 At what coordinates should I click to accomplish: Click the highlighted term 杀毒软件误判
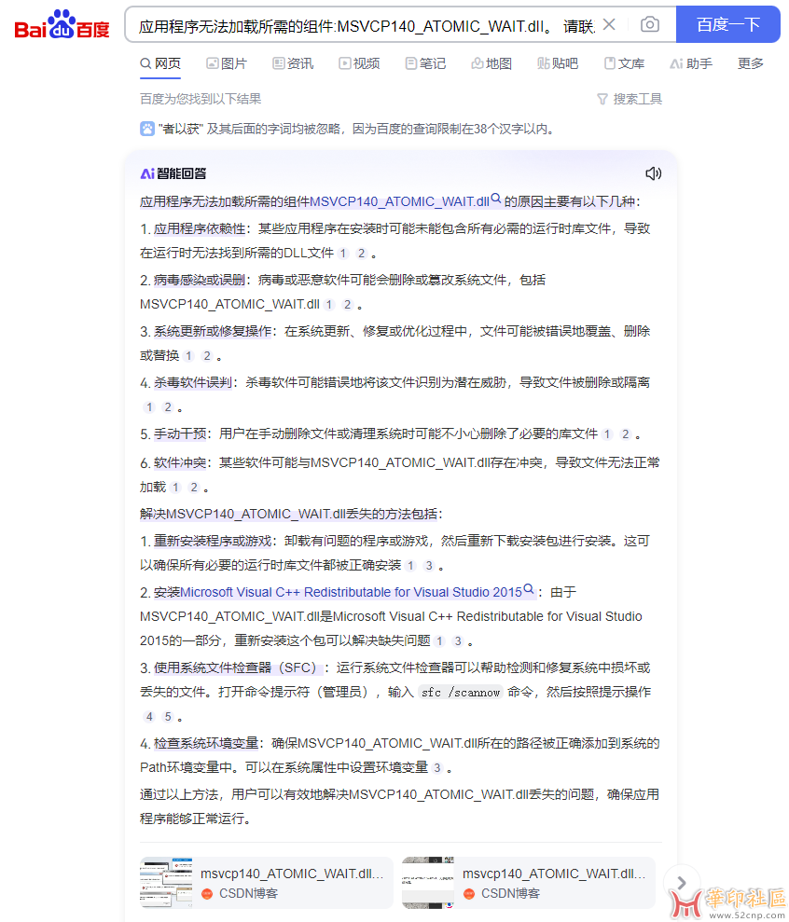tap(193, 383)
